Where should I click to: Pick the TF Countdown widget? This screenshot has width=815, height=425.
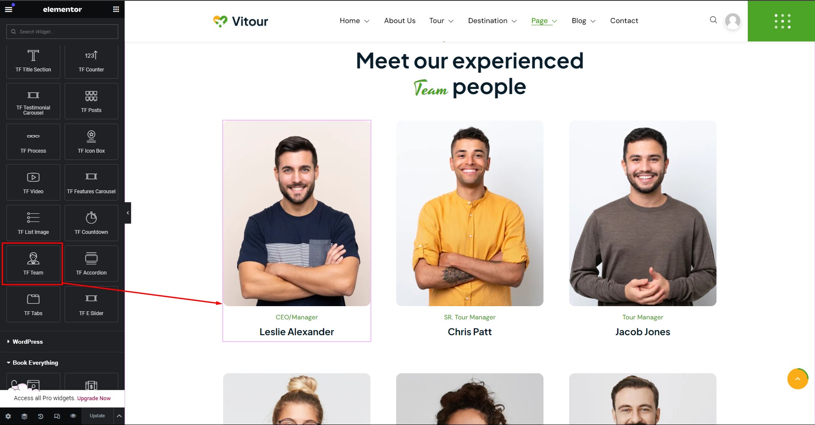pos(91,223)
